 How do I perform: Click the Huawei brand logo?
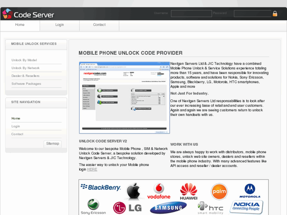pyautogui.click(x=189, y=191)
